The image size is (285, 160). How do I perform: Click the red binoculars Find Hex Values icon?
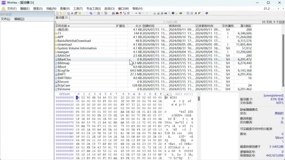tap(117, 13)
